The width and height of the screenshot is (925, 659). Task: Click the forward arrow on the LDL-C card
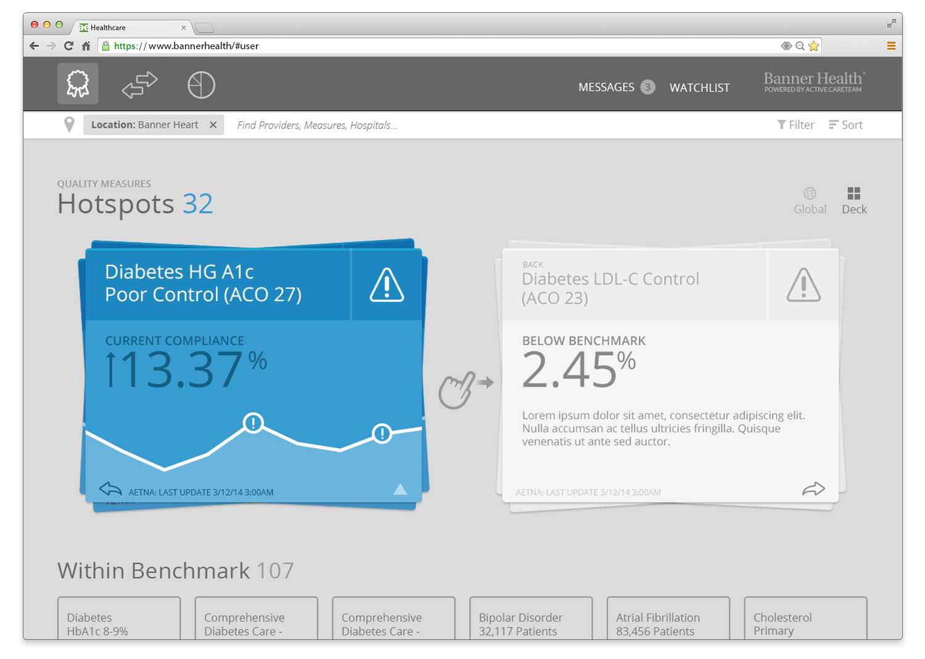coord(813,489)
